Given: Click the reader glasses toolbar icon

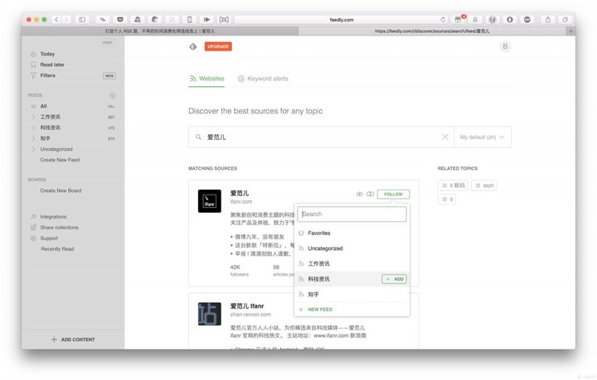Looking at the screenshot, I should [x=224, y=19].
